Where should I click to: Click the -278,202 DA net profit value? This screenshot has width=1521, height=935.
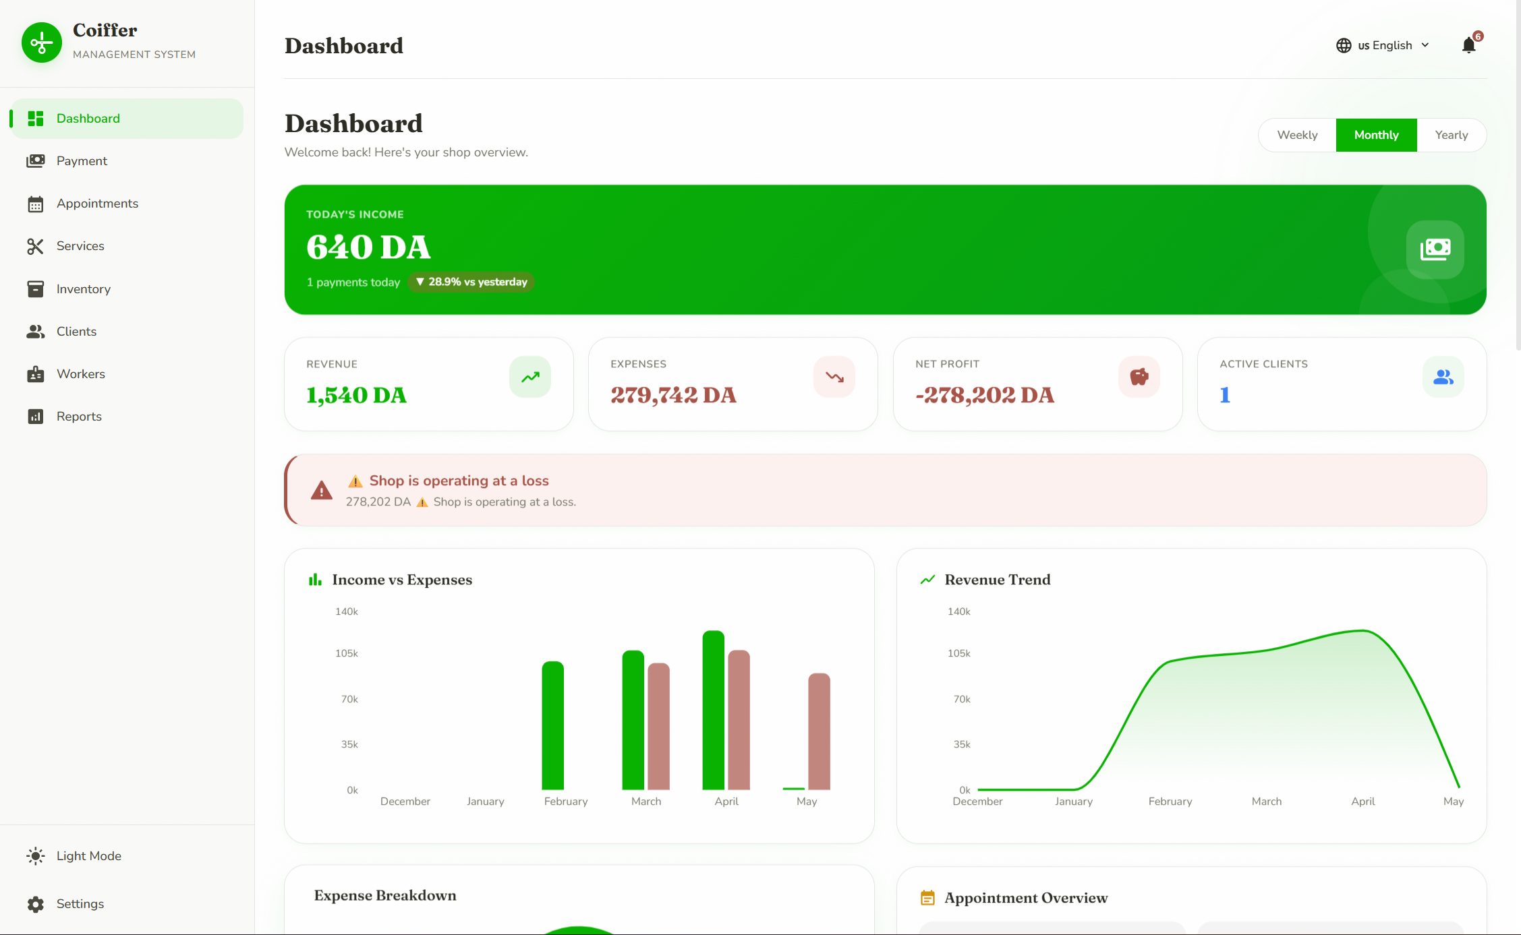pos(985,395)
